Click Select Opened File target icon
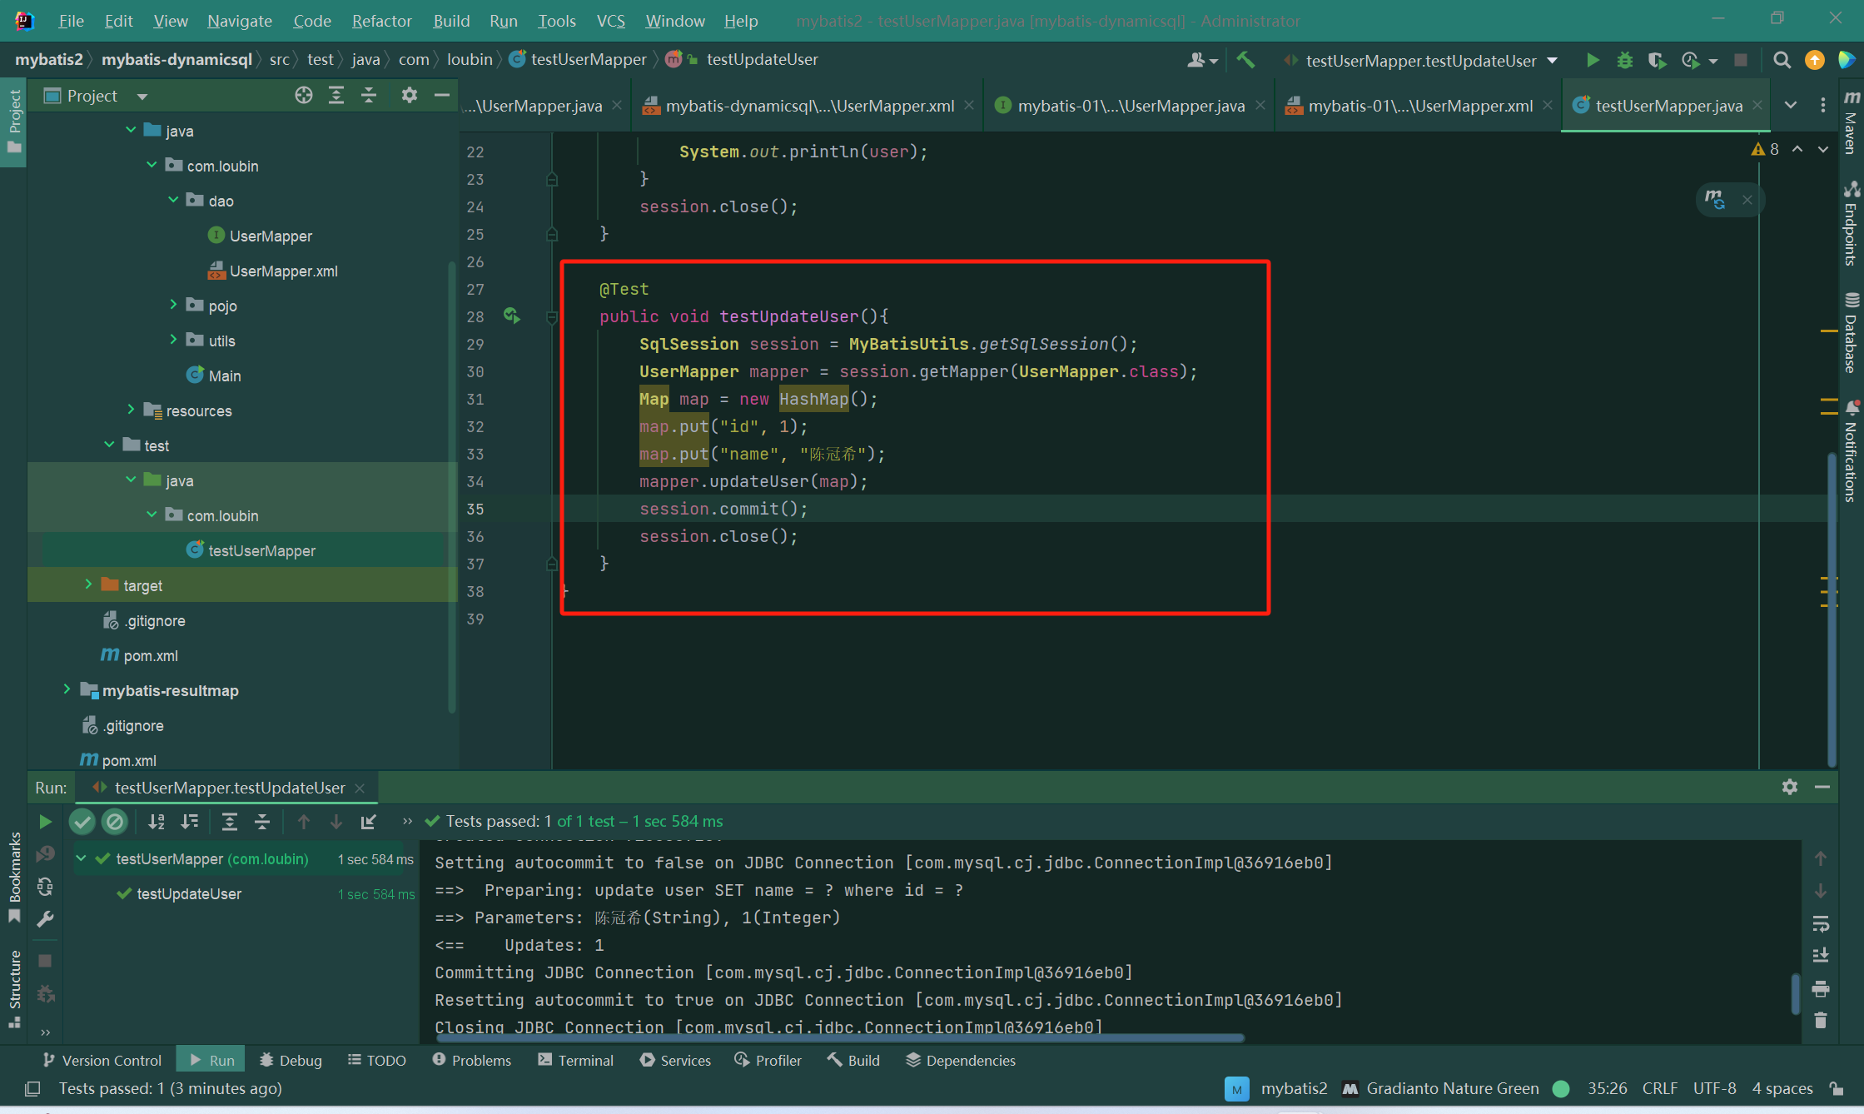The height and width of the screenshot is (1114, 1864). tap(304, 96)
